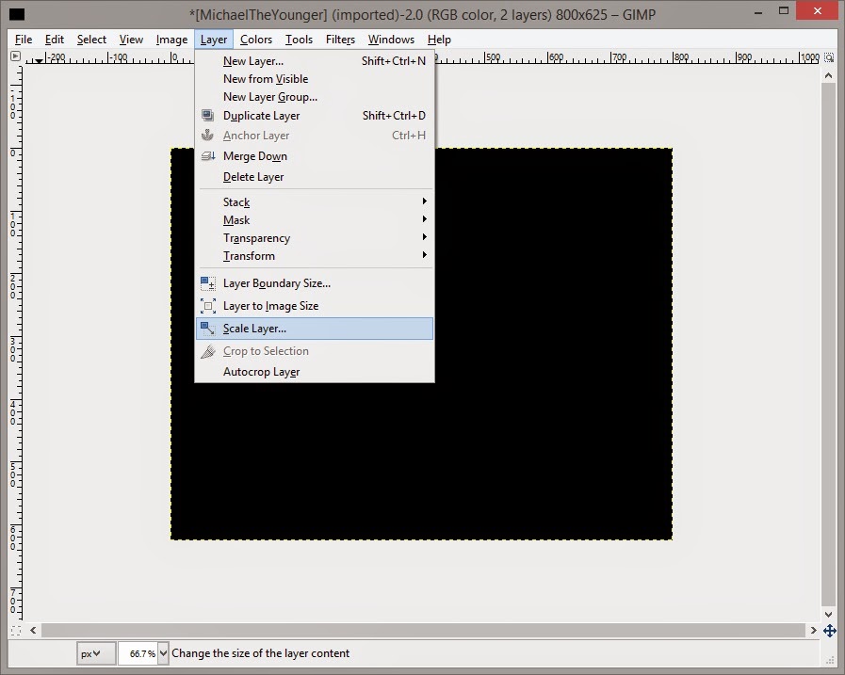Open the Filters menu
Screen dimensions: 845x675
click(340, 40)
